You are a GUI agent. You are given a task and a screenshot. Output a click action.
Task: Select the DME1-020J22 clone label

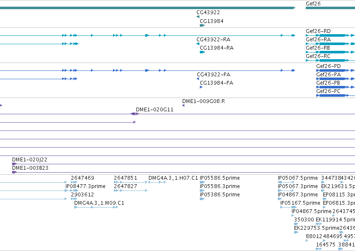[30, 160]
